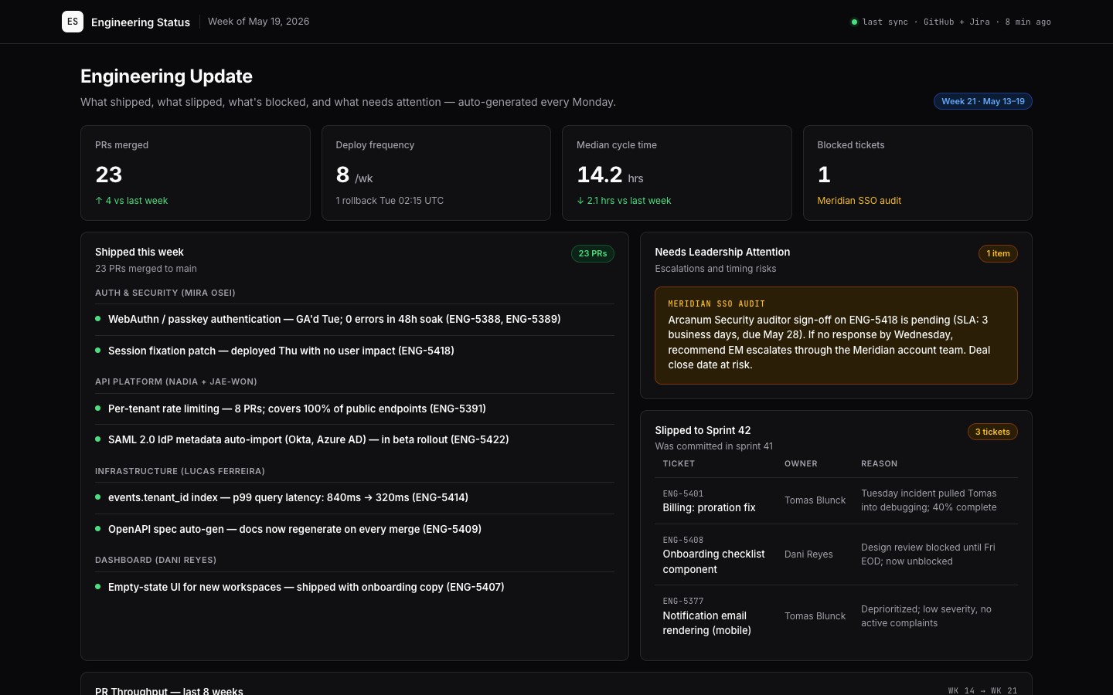Click the '2.1 hrs vs last week' trend text
1113x695 pixels.
tap(624, 201)
